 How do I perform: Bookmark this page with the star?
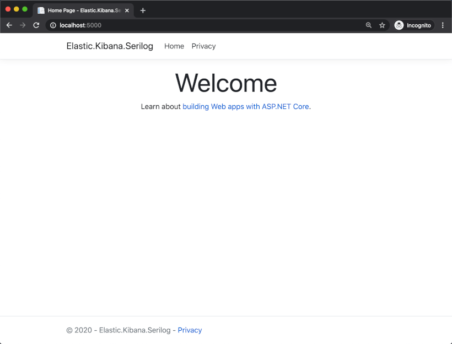point(382,25)
